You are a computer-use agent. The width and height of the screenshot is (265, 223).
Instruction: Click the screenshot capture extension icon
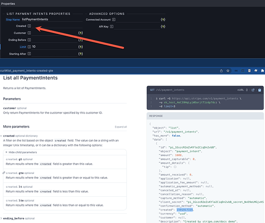(x=243, y=71)
